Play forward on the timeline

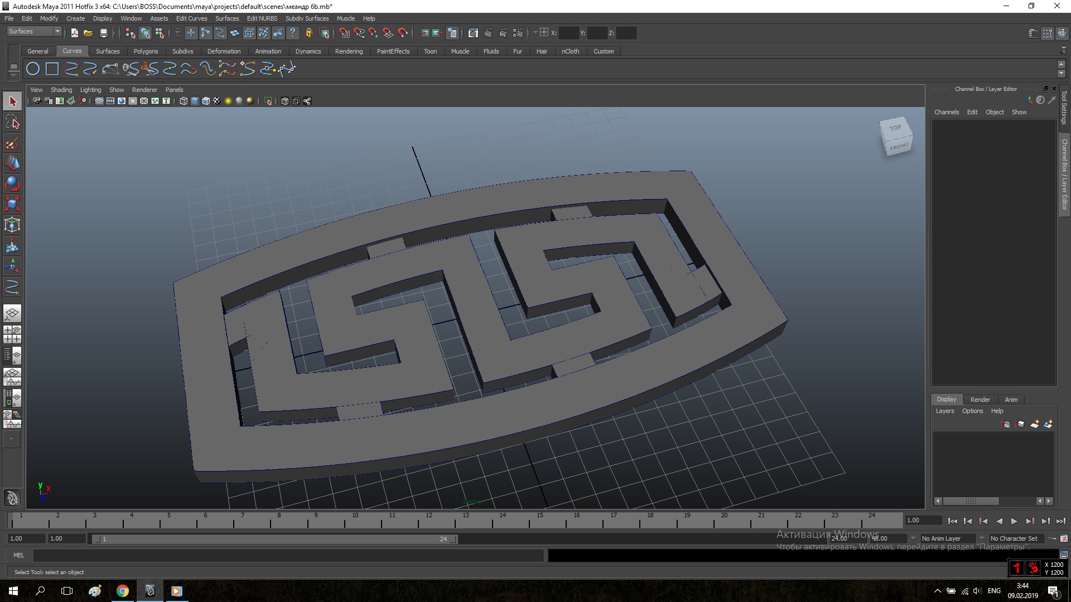click(1014, 521)
